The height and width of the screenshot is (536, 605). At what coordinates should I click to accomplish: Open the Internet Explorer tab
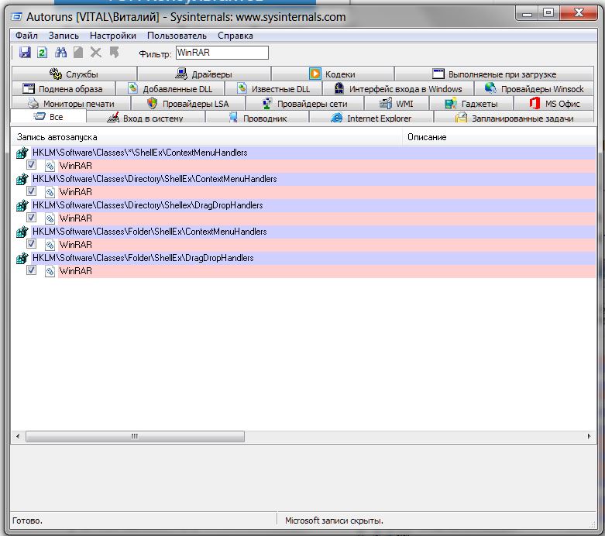click(372, 118)
